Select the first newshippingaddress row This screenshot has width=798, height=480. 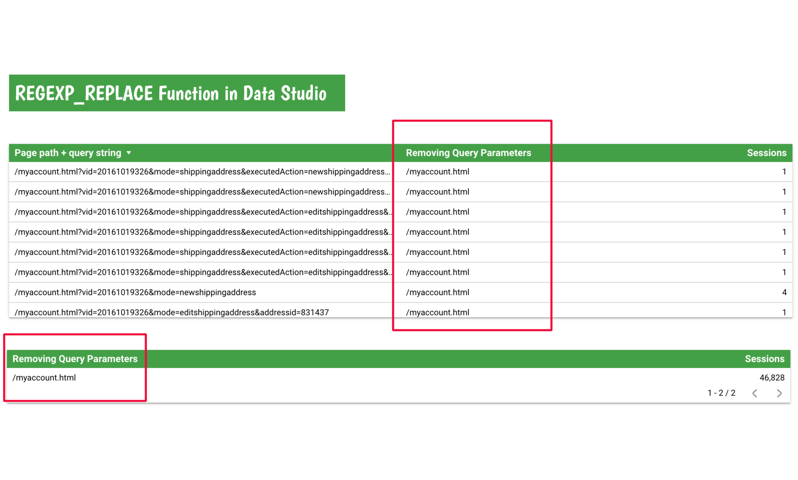click(x=195, y=172)
